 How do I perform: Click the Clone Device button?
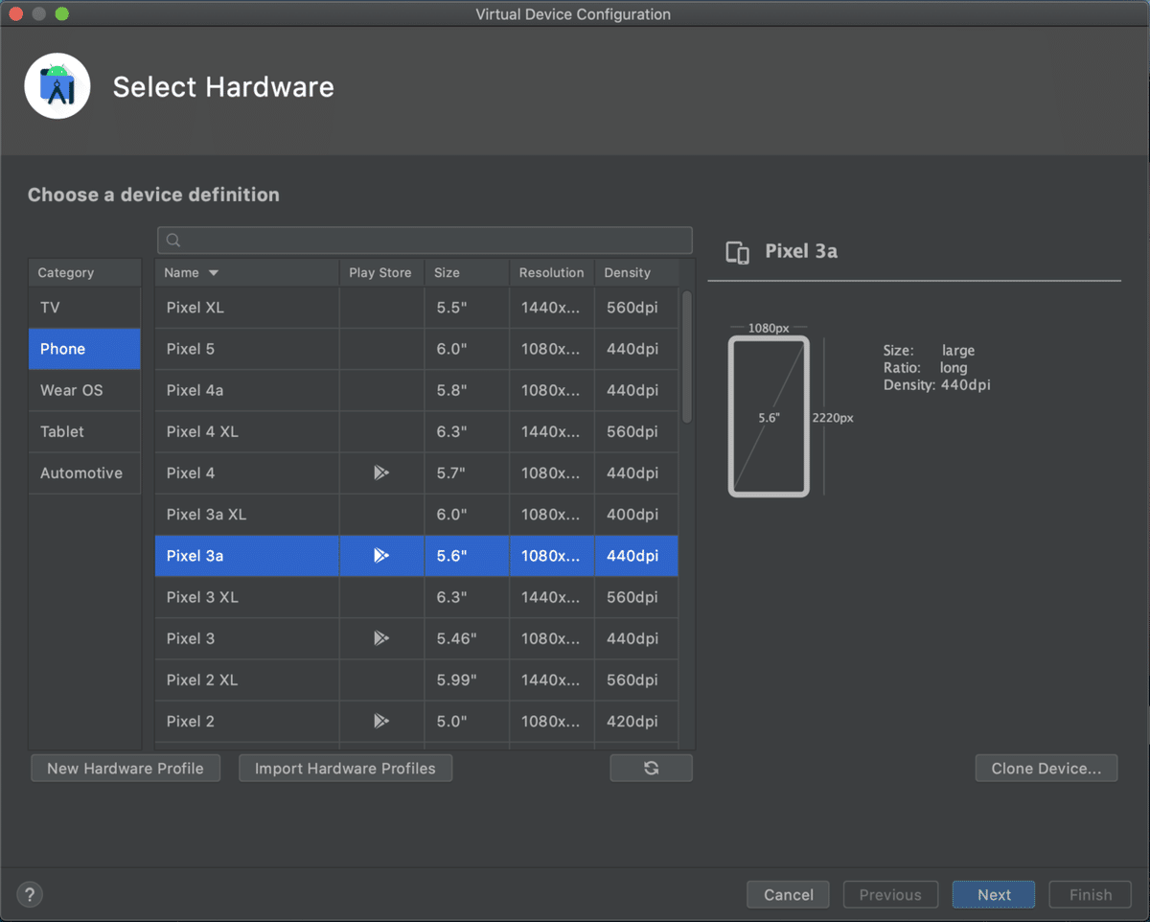click(x=1046, y=768)
